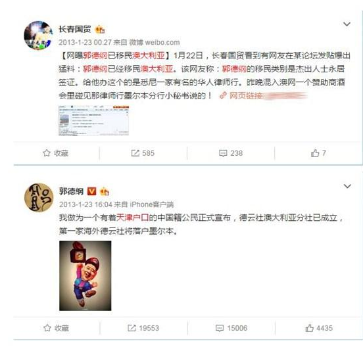
Task: Click the membership badge beside 长春国贸
Action: tap(100, 30)
